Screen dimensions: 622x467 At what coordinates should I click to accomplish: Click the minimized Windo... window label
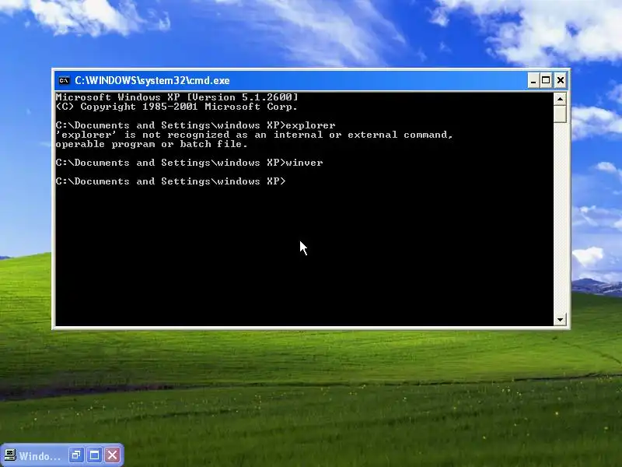click(40, 456)
